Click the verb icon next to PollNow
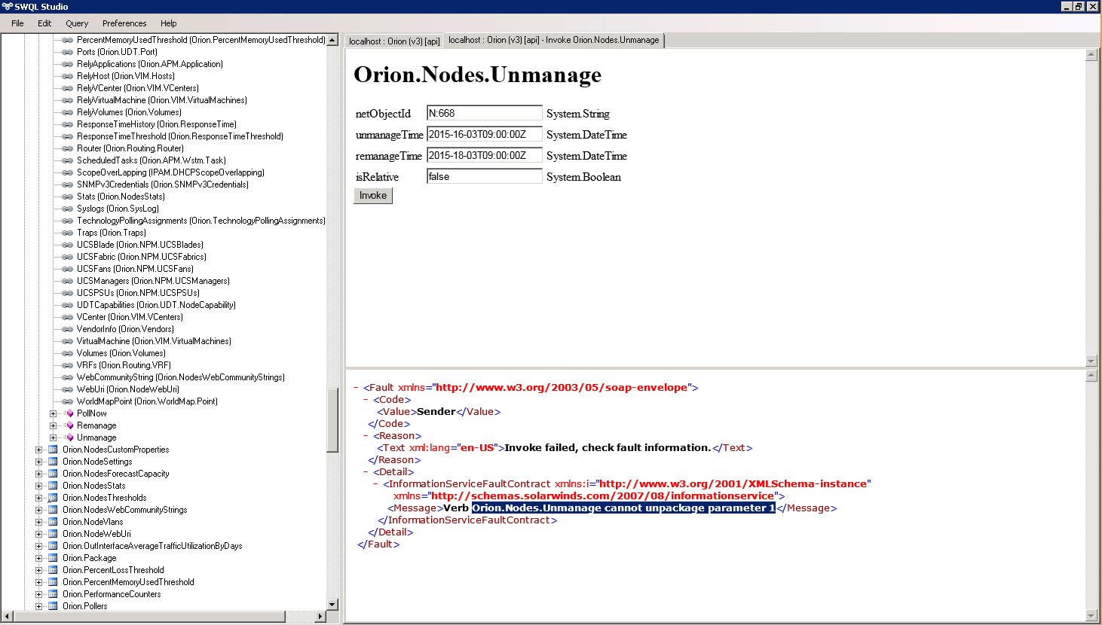Image resolution: width=1102 pixels, height=625 pixels. click(69, 413)
